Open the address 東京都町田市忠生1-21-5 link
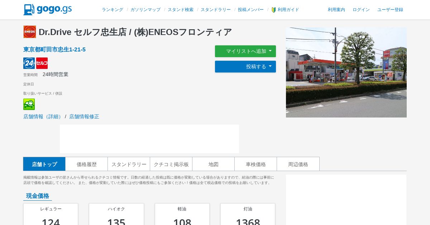The image size is (430, 225). 54,50
